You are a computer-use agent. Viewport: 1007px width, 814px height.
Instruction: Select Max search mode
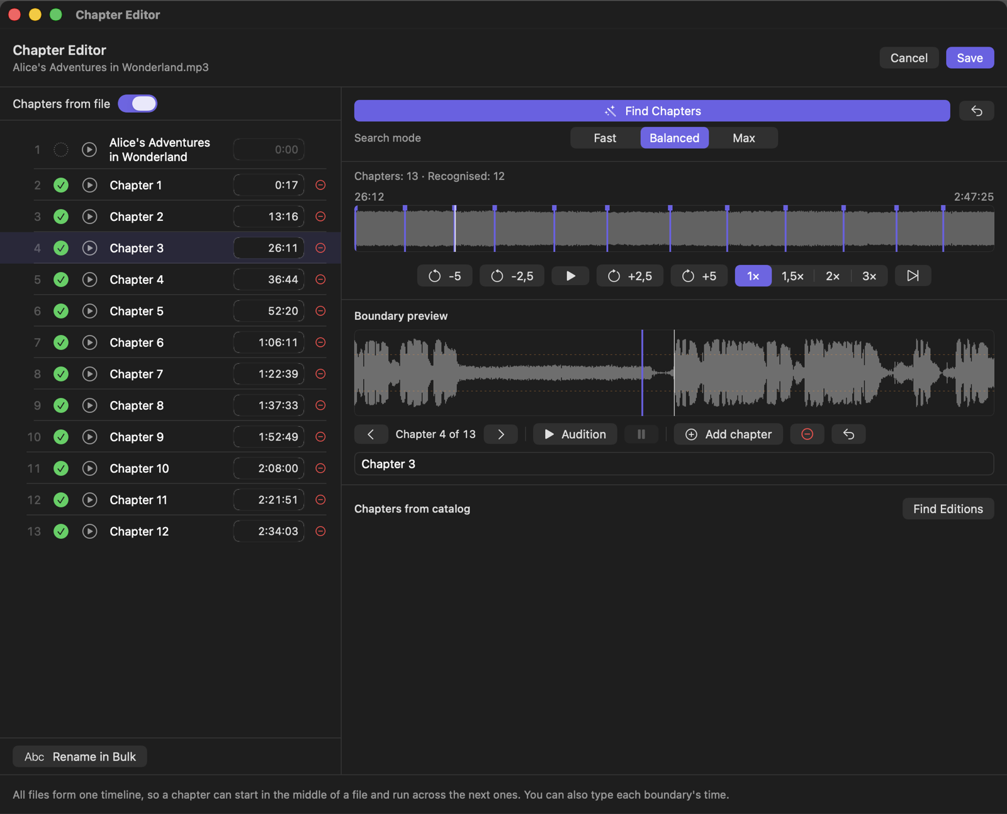coord(743,138)
